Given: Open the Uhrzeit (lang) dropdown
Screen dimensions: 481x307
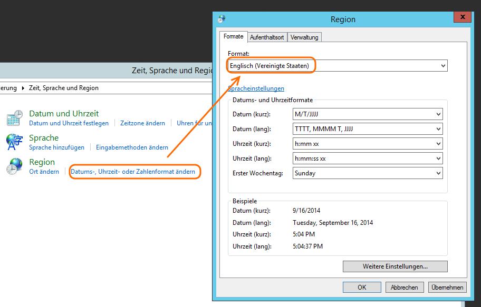Looking at the screenshot, I should [x=368, y=159].
